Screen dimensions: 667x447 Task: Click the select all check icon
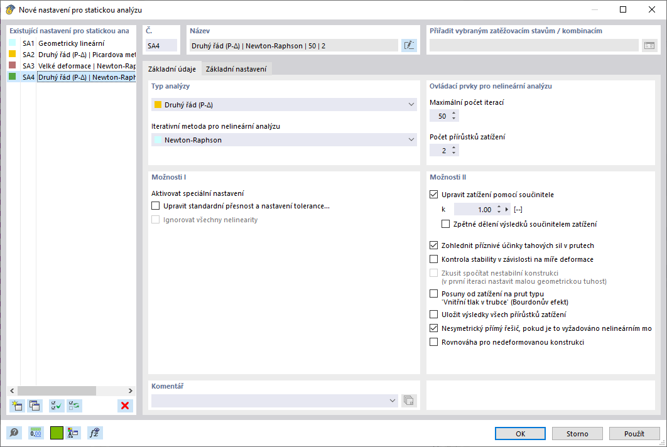tap(57, 406)
